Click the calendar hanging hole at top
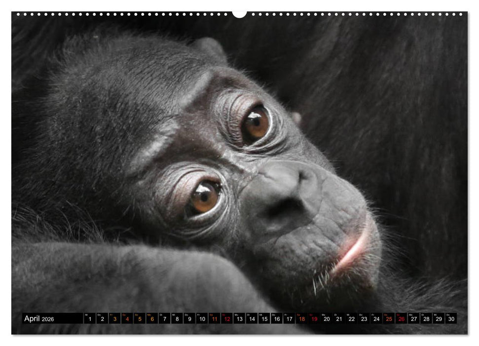Image resolution: width=479 pixels, height=346 pixels. click(x=239, y=13)
